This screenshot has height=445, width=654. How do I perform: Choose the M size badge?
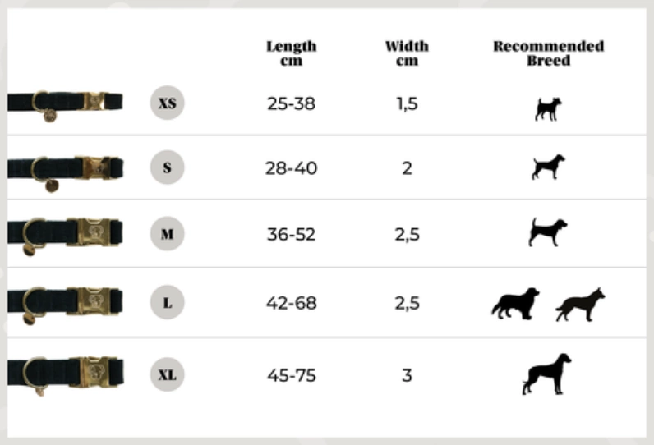point(167,234)
